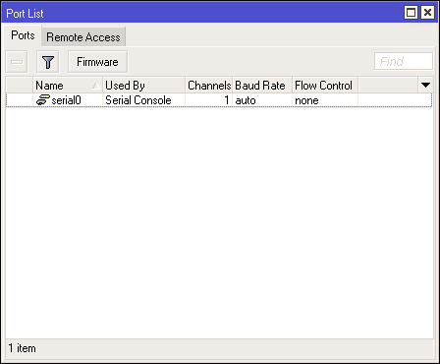This screenshot has height=364, width=440.
Task: Open the column selection dropdown arrow
Action: 425,86
